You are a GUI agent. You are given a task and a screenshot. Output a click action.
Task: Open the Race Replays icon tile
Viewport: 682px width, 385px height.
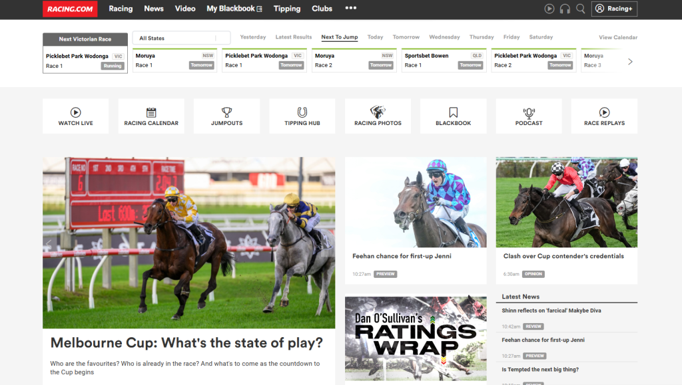604,116
